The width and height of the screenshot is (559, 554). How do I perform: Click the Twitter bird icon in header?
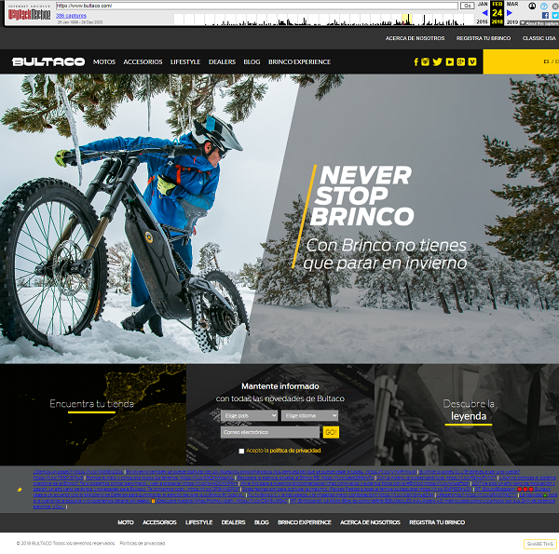[437, 62]
